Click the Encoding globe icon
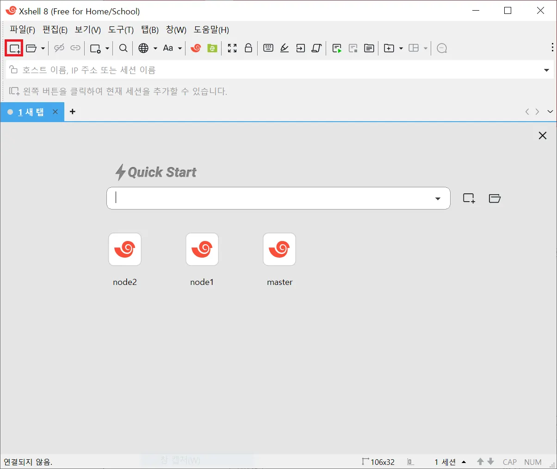Screen dimensions: 557x469 (144, 48)
